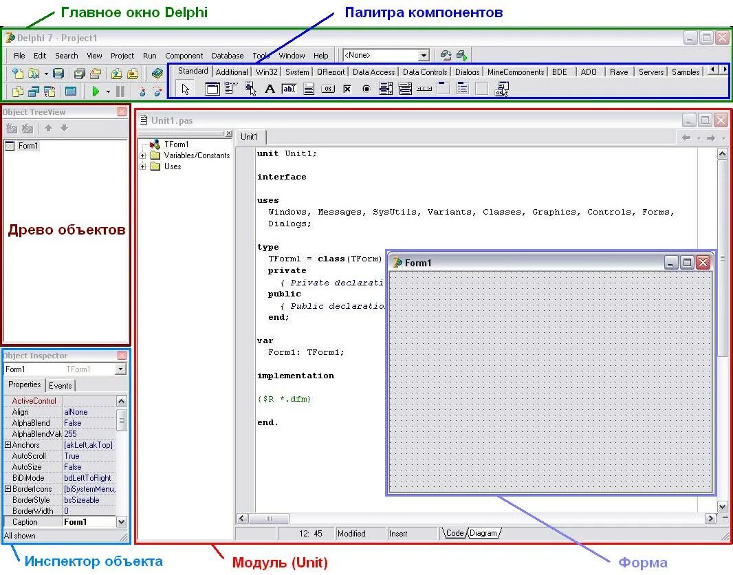The image size is (733, 575).
Task: Pick the RadioGroup component icon
Action: [462, 88]
